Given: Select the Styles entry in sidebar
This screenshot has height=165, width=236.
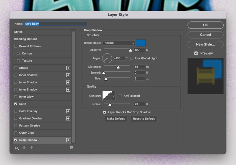Looking at the screenshot, I should 18,32.
